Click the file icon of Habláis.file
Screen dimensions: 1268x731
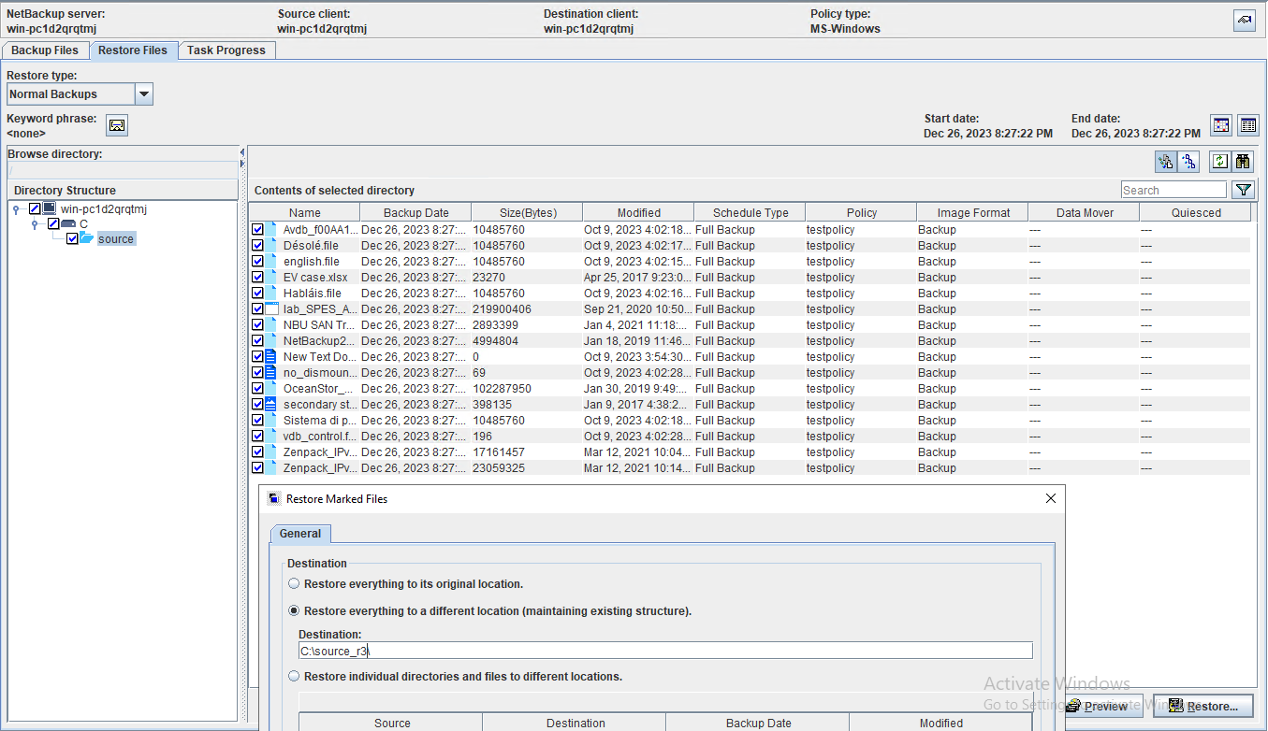[x=272, y=293]
